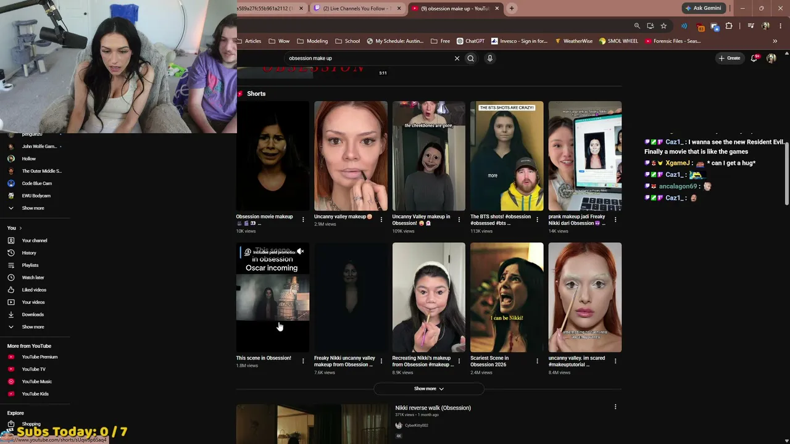
Task: Unmute the previewing This scene short
Action: (x=300, y=252)
